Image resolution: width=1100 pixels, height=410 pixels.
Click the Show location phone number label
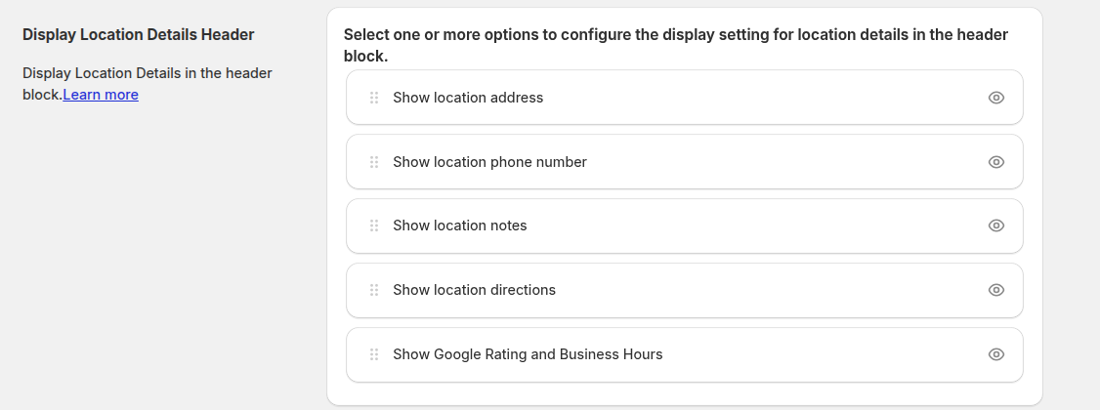pos(489,162)
